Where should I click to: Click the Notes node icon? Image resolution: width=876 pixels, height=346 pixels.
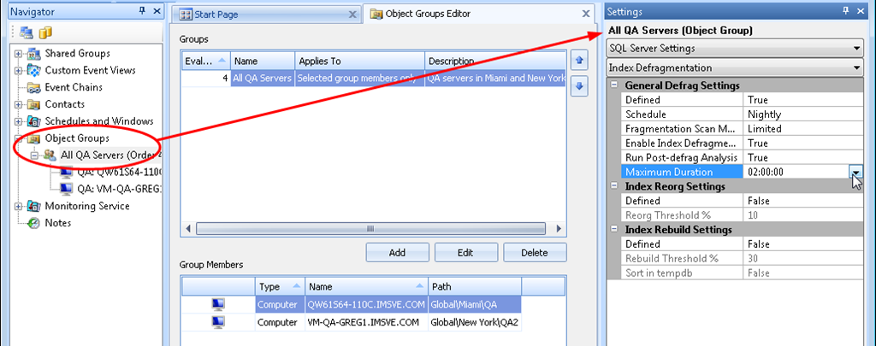pyautogui.click(x=34, y=223)
